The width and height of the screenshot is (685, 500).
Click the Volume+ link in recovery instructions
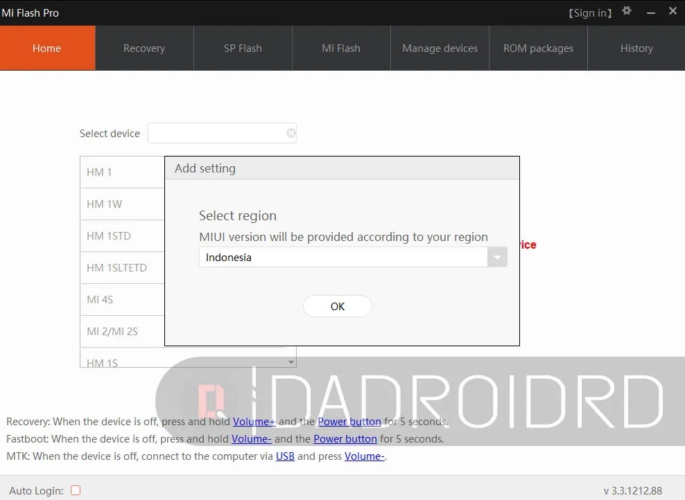tap(254, 421)
